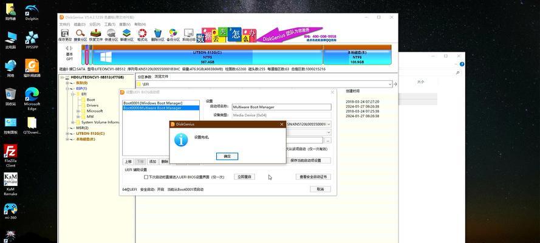The width and height of the screenshot is (540, 243).
Task: Expand the ESP(1) partition tree node
Action: click(x=67, y=89)
